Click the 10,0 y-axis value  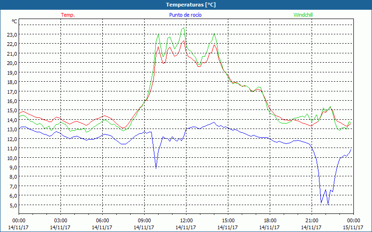(x=12, y=158)
